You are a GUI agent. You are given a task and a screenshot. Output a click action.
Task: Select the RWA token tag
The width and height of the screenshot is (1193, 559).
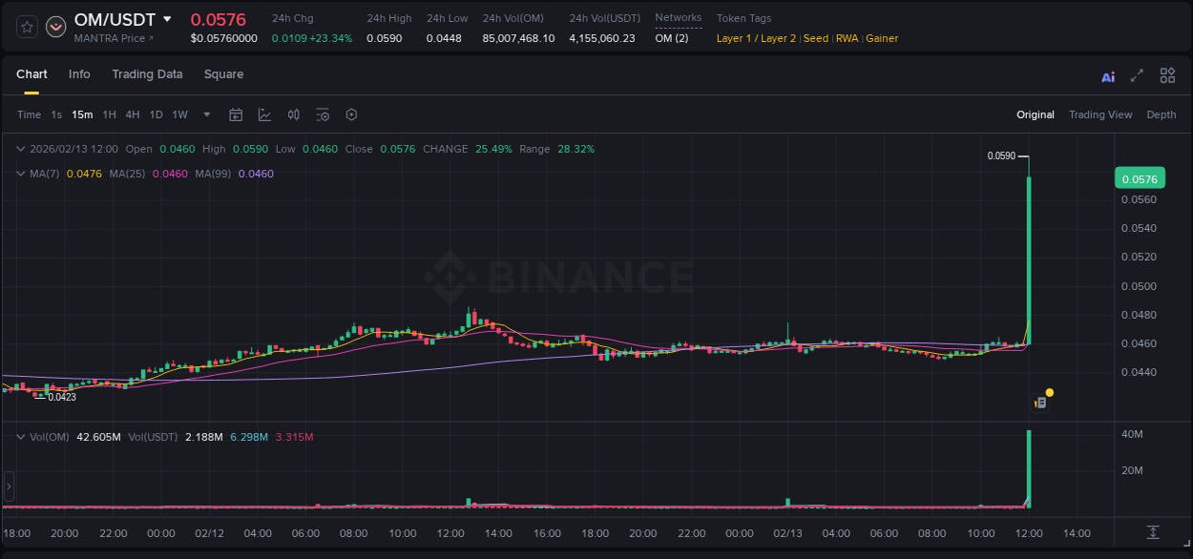[x=848, y=38]
